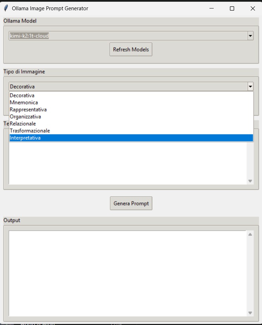
Task: Collapse the Tipo di Immagine dropdown arrow
Action: coord(250,86)
